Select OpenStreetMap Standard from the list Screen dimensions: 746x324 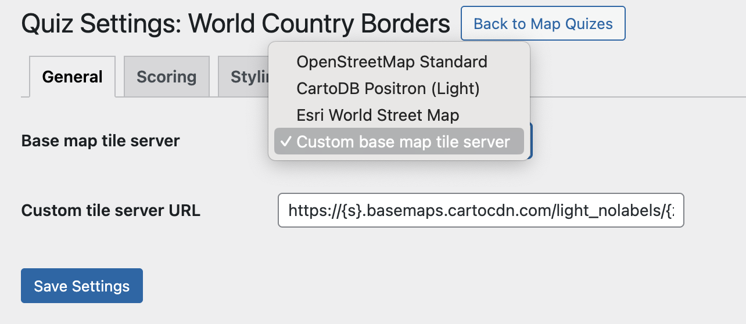pyautogui.click(x=392, y=62)
